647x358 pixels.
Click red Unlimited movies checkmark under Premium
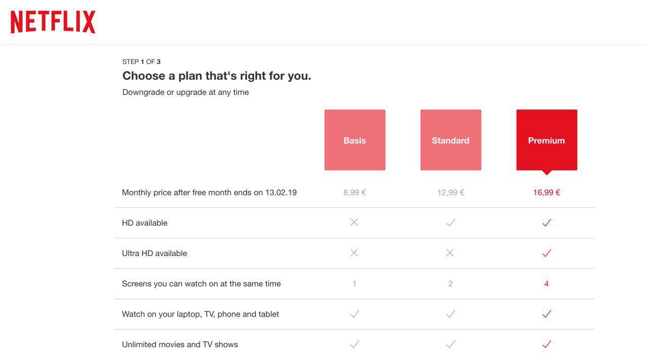(x=546, y=344)
